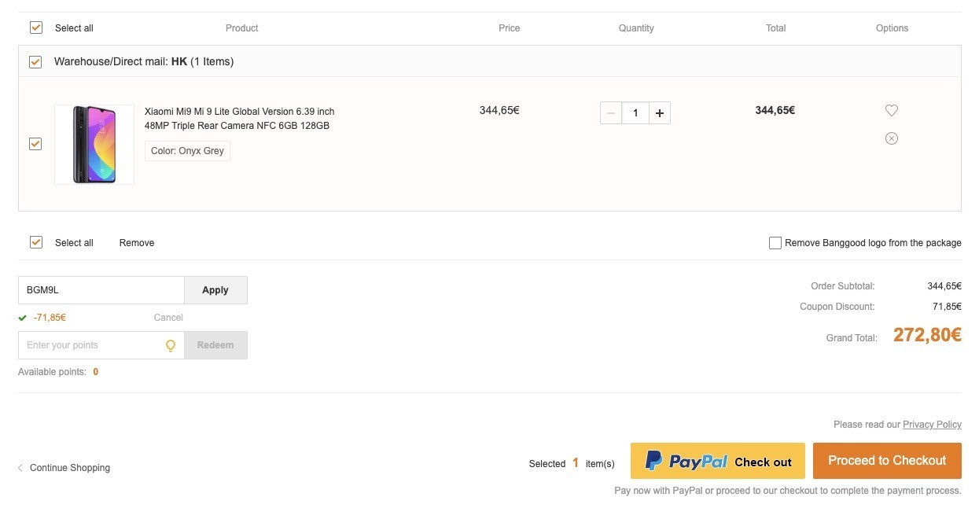Image resolution: width=979 pixels, height=519 pixels.
Task: Click the Selected 1 item(s) text
Action: pyautogui.click(x=572, y=464)
